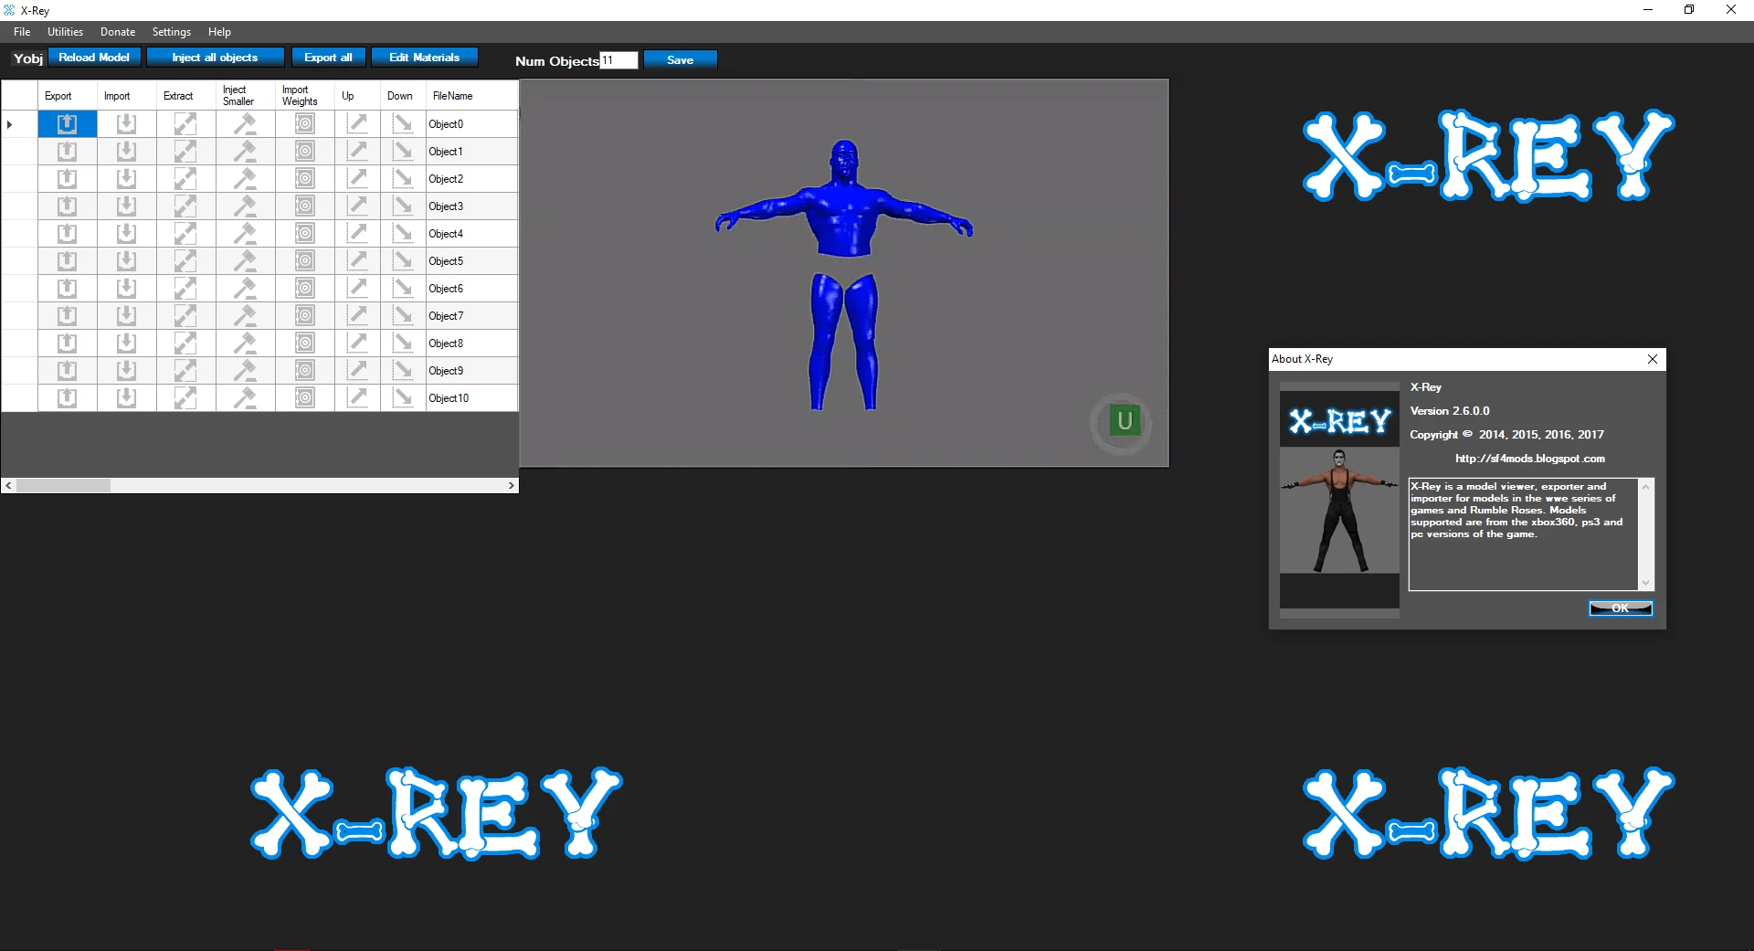The image size is (1754, 951).
Task: Import weights for Object8
Action: tap(304, 343)
